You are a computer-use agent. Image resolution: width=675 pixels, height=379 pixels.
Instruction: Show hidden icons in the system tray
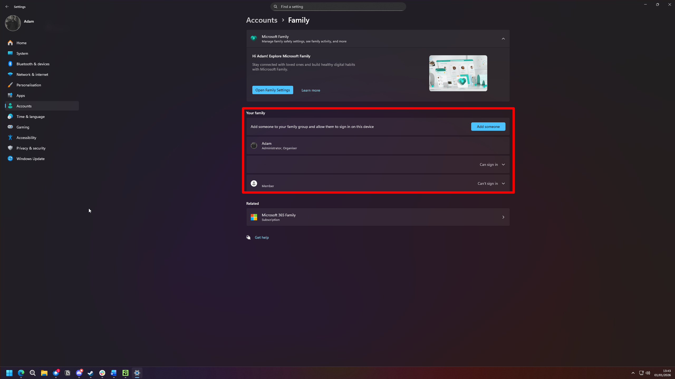(633, 373)
